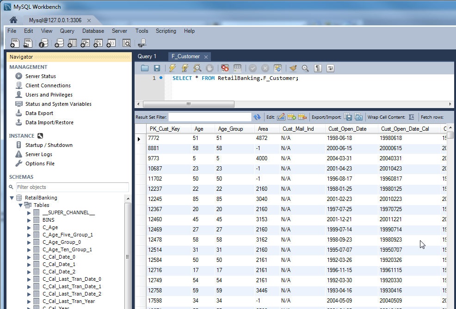The image size is (456, 309).
Task: Click the Result Set Filter input field
Action: 210,117
